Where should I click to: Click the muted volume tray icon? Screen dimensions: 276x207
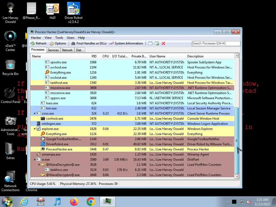249,202
